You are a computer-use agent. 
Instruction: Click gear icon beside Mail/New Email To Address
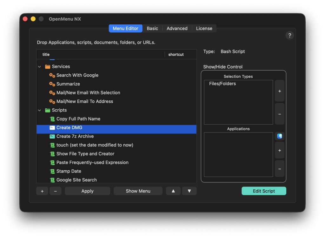[x=52, y=101]
